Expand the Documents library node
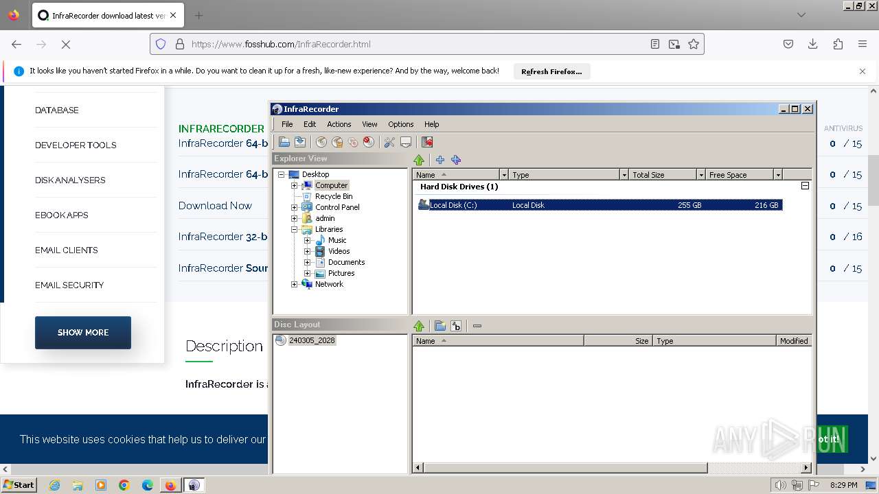Viewport: 879px width, 494px height. [x=308, y=262]
